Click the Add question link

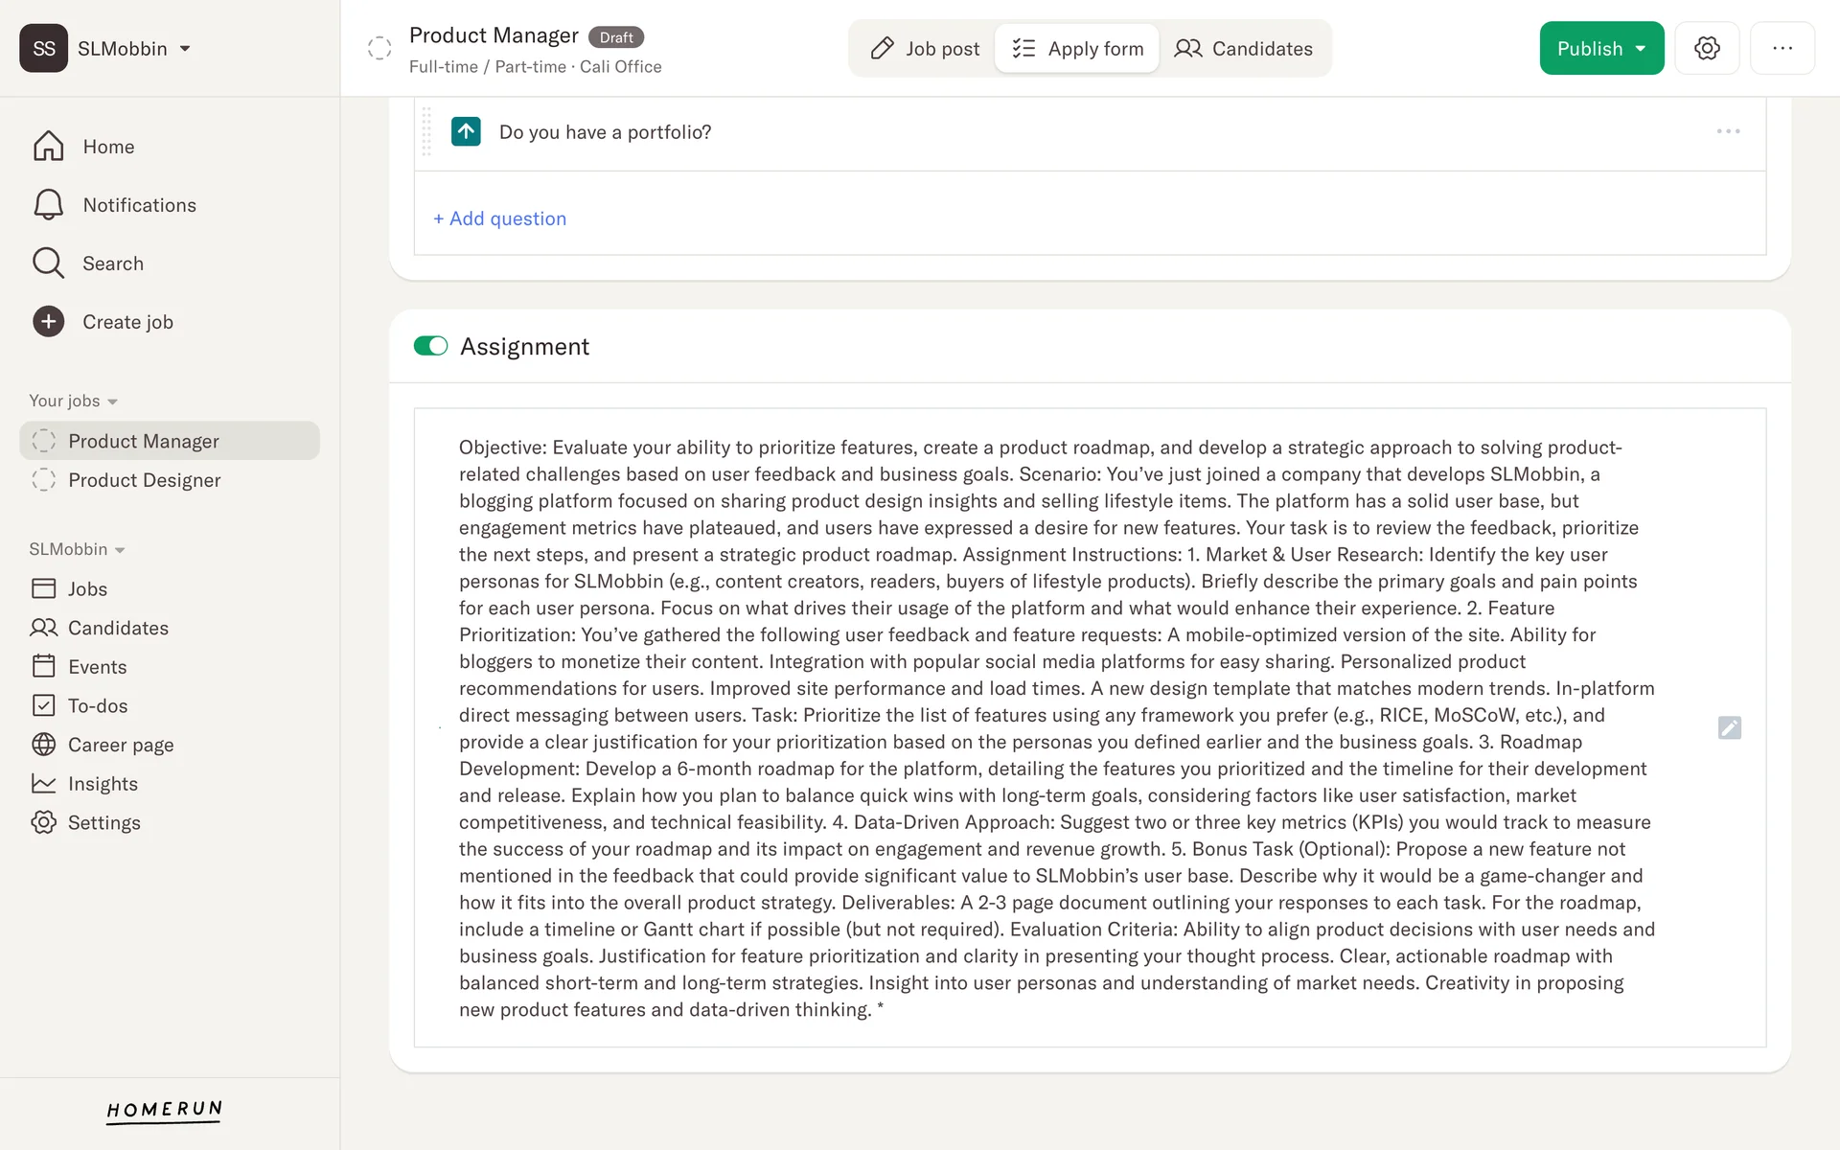point(500,218)
